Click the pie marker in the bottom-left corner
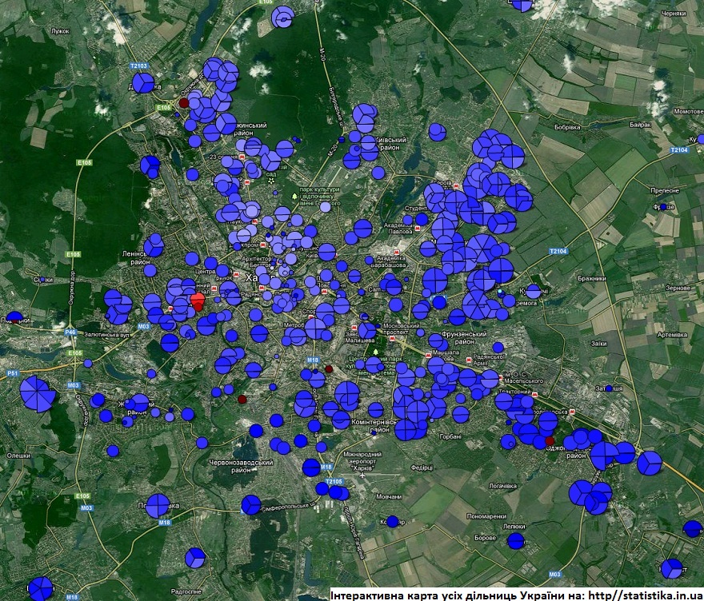Screen dimensions: 704x601 click(40, 588)
